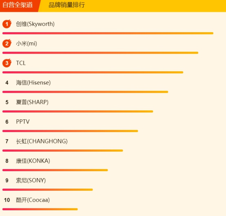Viewport: 226px width, 216px height.
Task: Click the TCL brand name
Action: point(21,63)
